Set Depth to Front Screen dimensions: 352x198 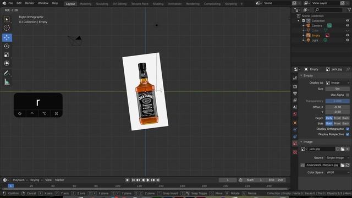point(337,118)
